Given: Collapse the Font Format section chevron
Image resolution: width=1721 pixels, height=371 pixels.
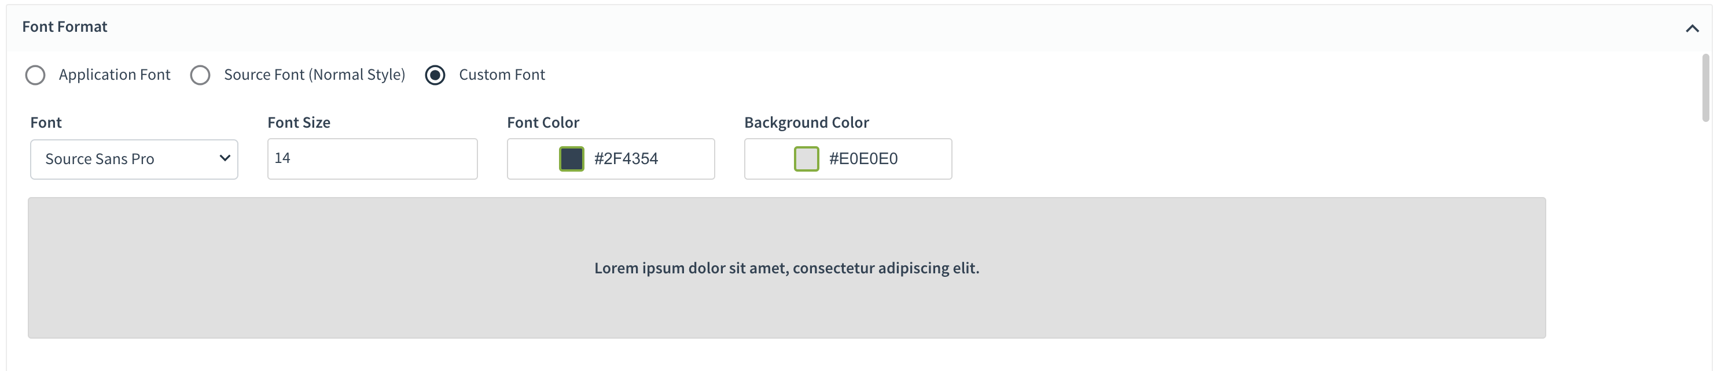Looking at the screenshot, I should point(1691,28).
